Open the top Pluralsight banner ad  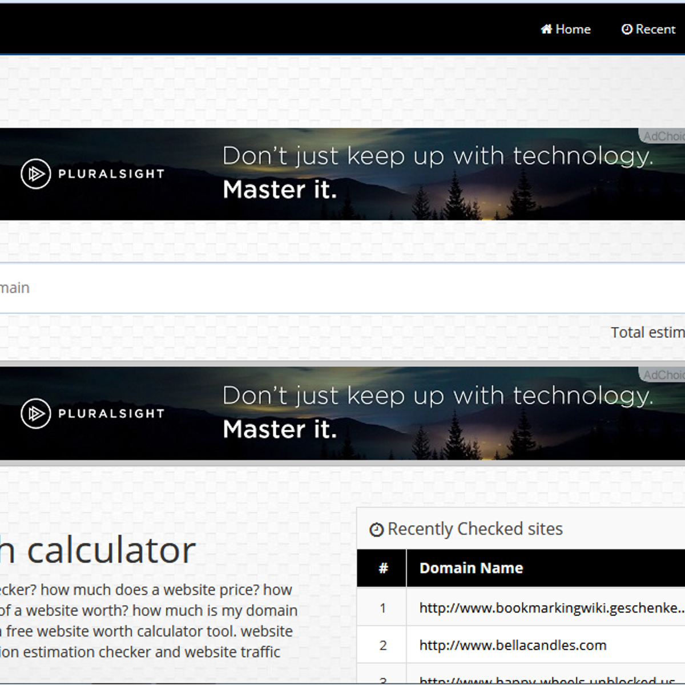[342, 174]
